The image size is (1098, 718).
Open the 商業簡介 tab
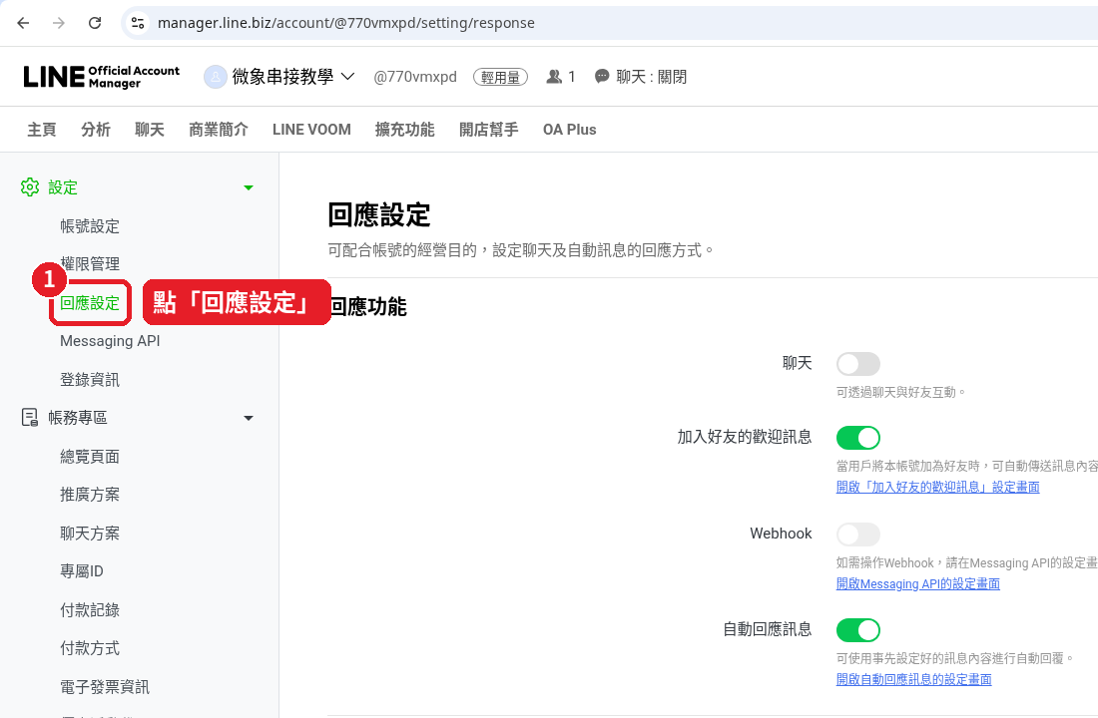219,130
